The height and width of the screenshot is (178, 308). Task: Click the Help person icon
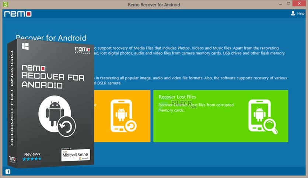(293, 13)
